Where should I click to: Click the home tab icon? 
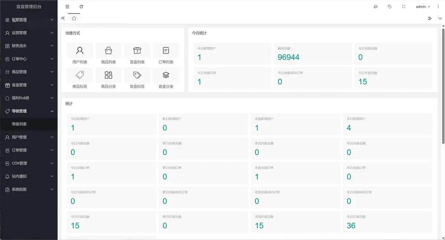(x=74, y=18)
